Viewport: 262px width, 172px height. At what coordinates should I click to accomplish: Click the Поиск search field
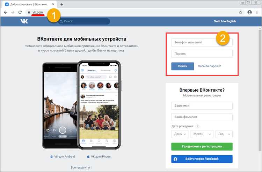coord(84,21)
